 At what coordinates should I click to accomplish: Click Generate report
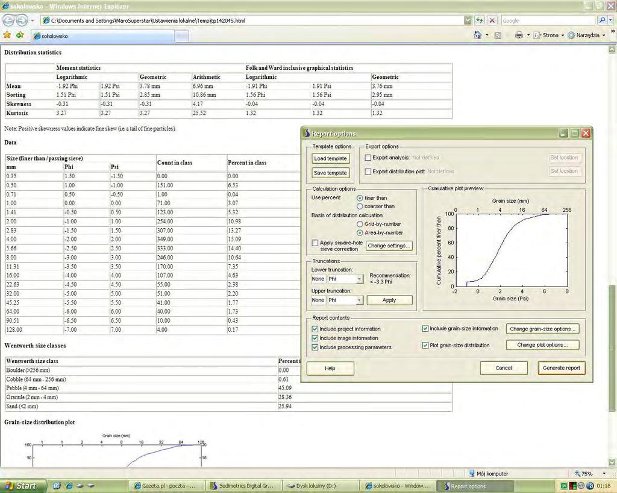[562, 368]
